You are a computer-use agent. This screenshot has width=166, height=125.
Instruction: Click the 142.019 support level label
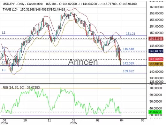click(128, 63)
